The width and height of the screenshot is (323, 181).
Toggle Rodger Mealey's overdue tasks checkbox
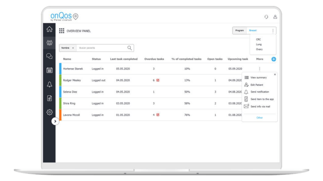point(158,80)
